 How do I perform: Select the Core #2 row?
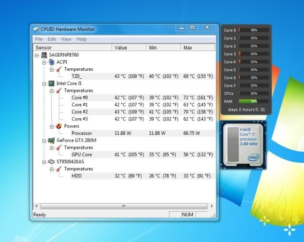(142, 112)
